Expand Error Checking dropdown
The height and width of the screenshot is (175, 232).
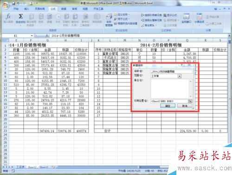pyautogui.click(x=178, y=20)
